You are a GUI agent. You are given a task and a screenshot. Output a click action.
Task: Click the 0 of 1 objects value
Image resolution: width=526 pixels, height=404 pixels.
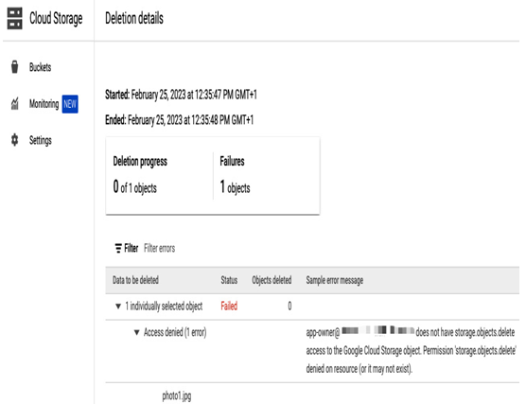(x=135, y=187)
